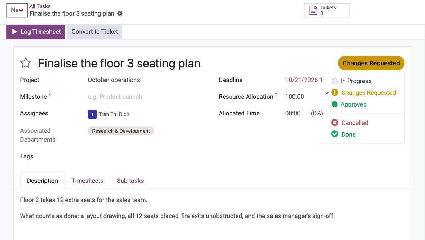The image size is (425, 240).
Task: Click the Milestone help question mark
Action: click(50, 94)
